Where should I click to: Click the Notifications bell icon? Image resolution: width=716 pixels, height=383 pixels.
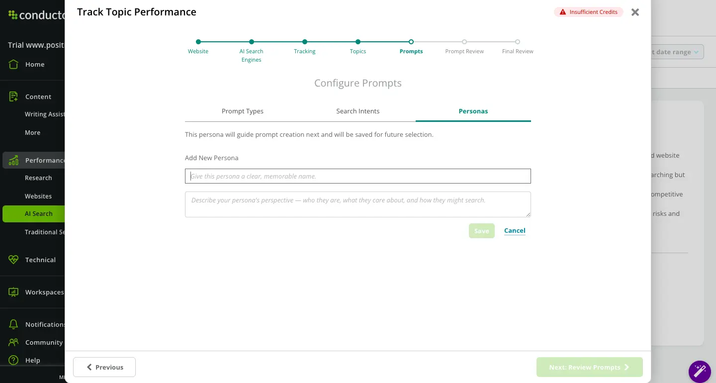[13, 324]
